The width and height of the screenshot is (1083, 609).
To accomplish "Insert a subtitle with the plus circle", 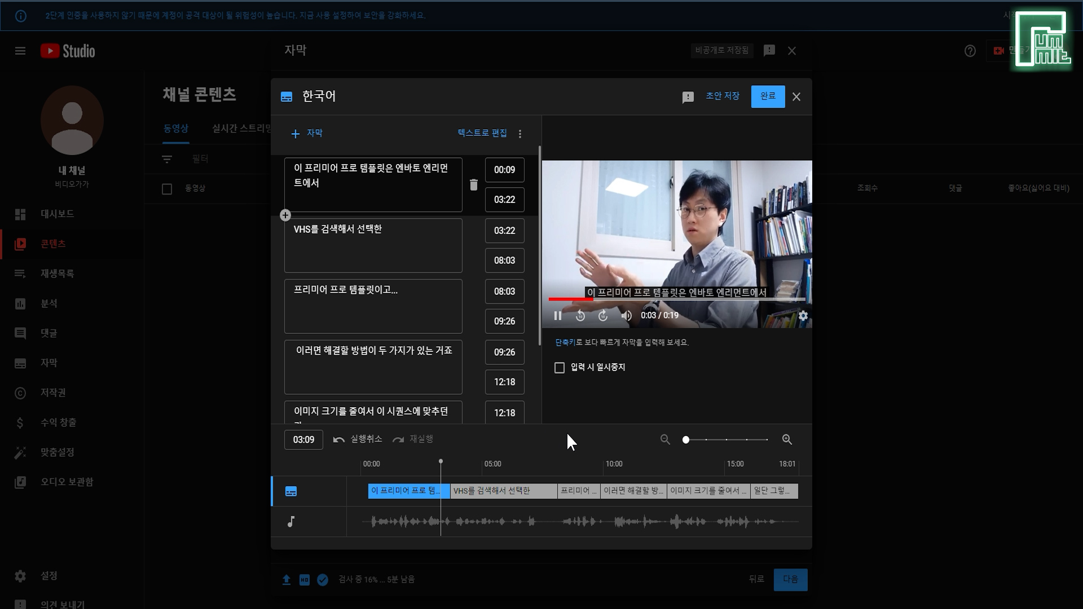I will pos(285,215).
